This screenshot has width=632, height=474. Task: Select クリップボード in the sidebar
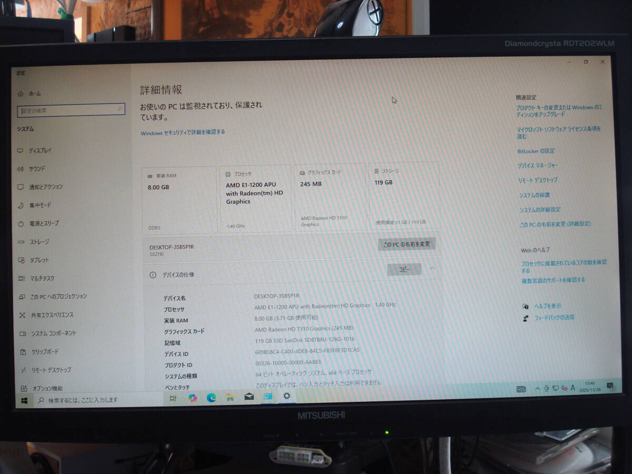click(39, 352)
